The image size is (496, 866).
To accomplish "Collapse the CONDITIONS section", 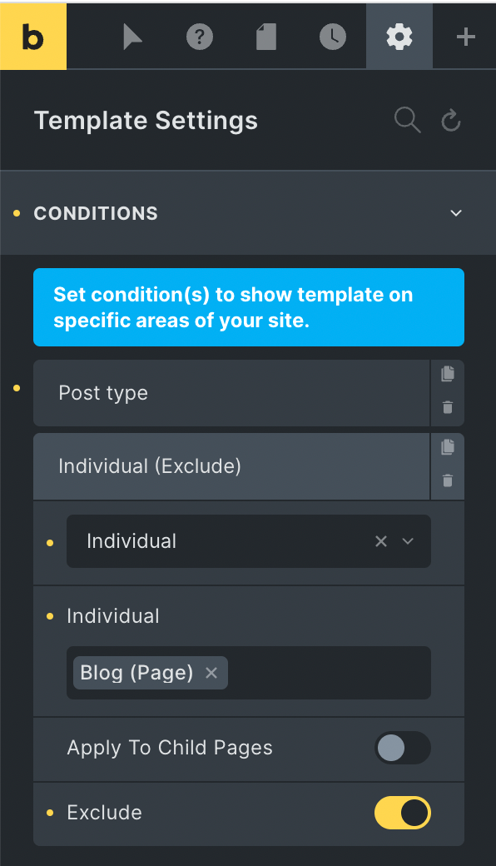I will point(456,213).
